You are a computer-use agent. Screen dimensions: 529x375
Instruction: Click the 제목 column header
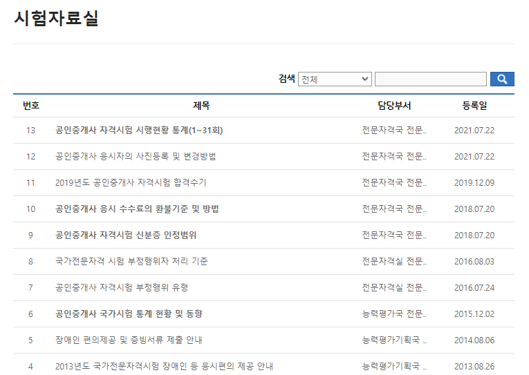click(201, 106)
